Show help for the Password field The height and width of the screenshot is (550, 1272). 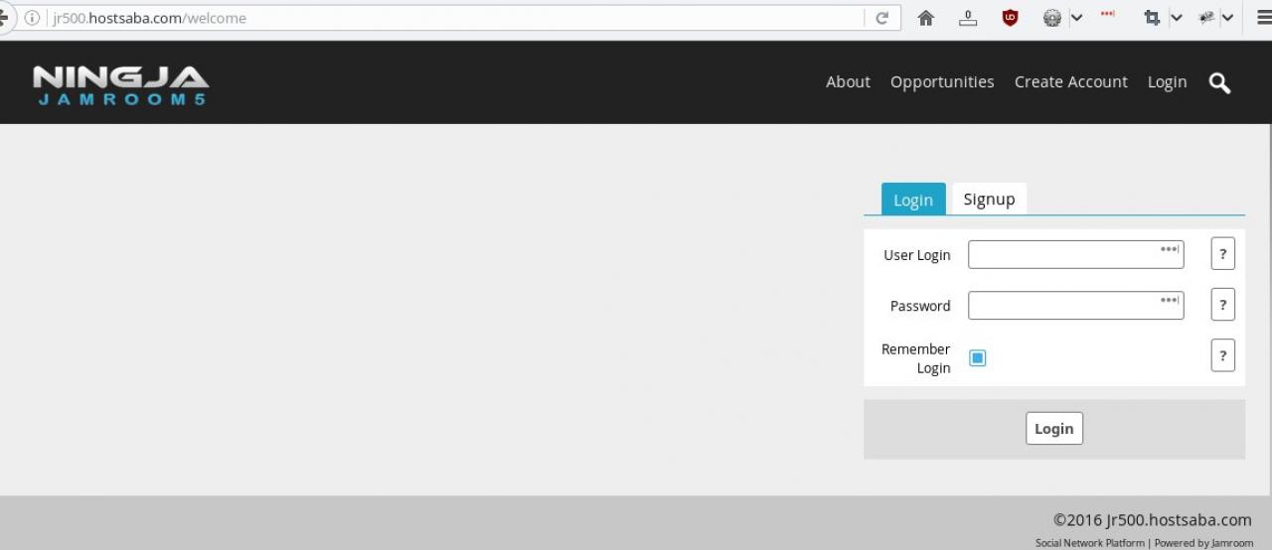point(1222,305)
